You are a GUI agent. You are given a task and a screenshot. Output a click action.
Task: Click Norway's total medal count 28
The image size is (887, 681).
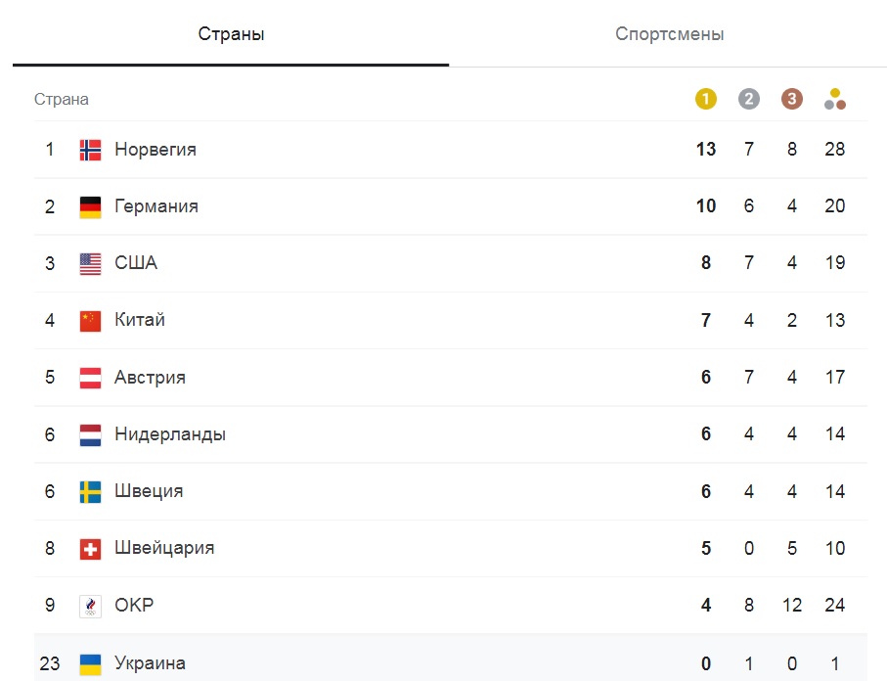coord(835,149)
